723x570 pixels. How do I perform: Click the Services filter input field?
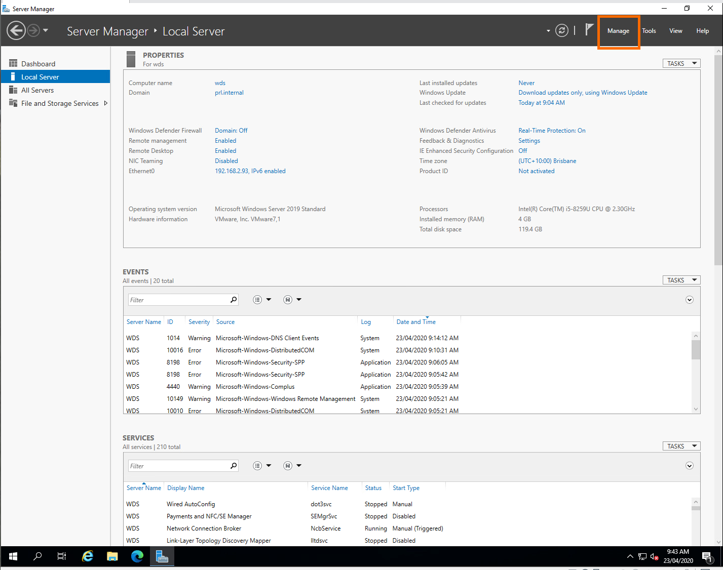click(x=178, y=466)
